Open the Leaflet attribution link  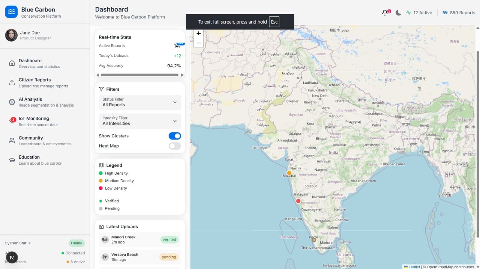tap(414, 267)
